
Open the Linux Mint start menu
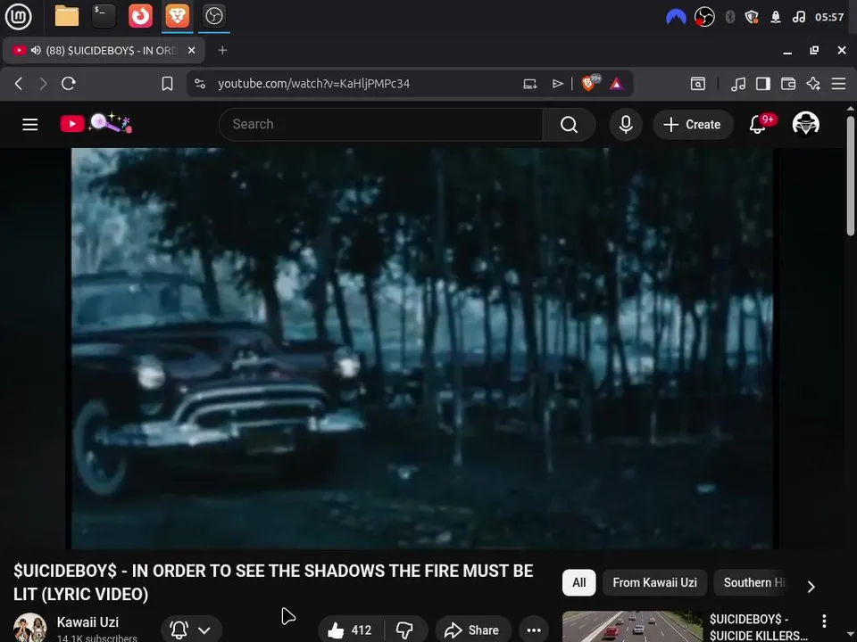(x=18, y=16)
